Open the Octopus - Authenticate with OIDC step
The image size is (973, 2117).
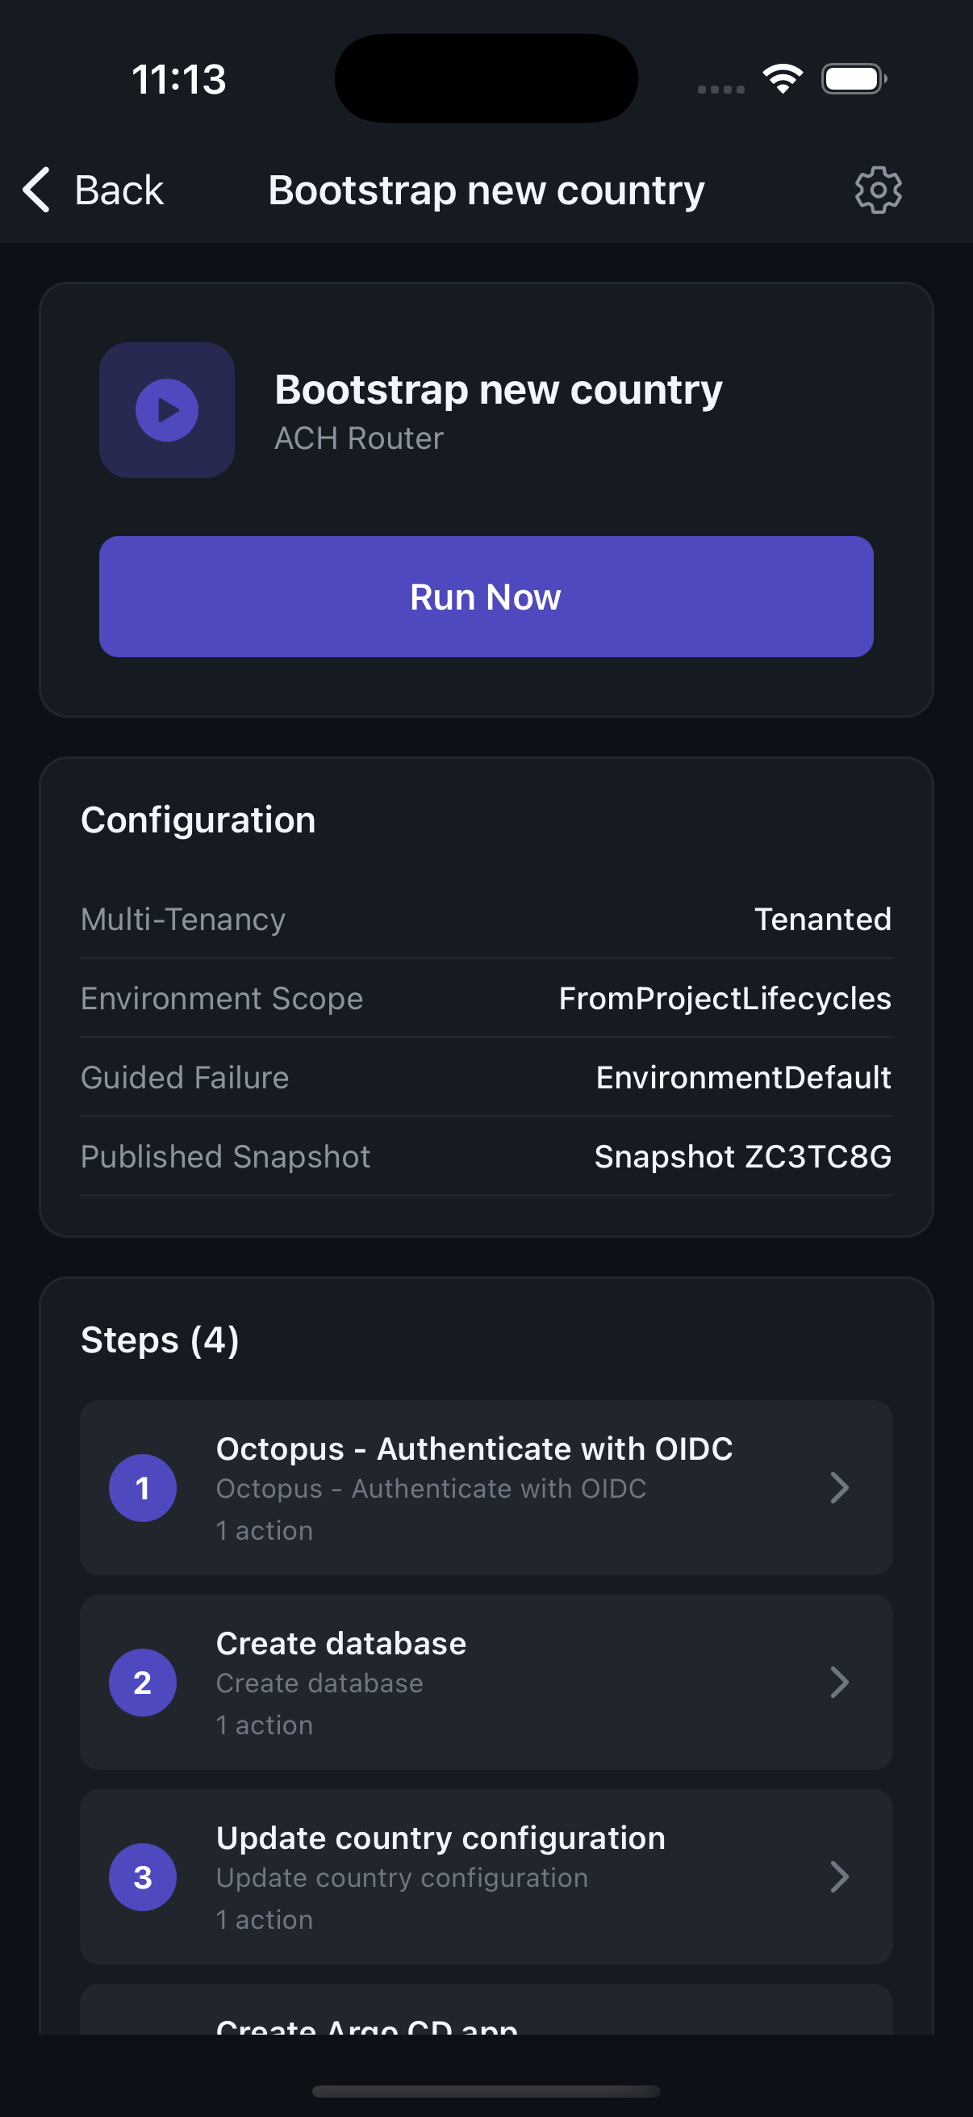484,1487
